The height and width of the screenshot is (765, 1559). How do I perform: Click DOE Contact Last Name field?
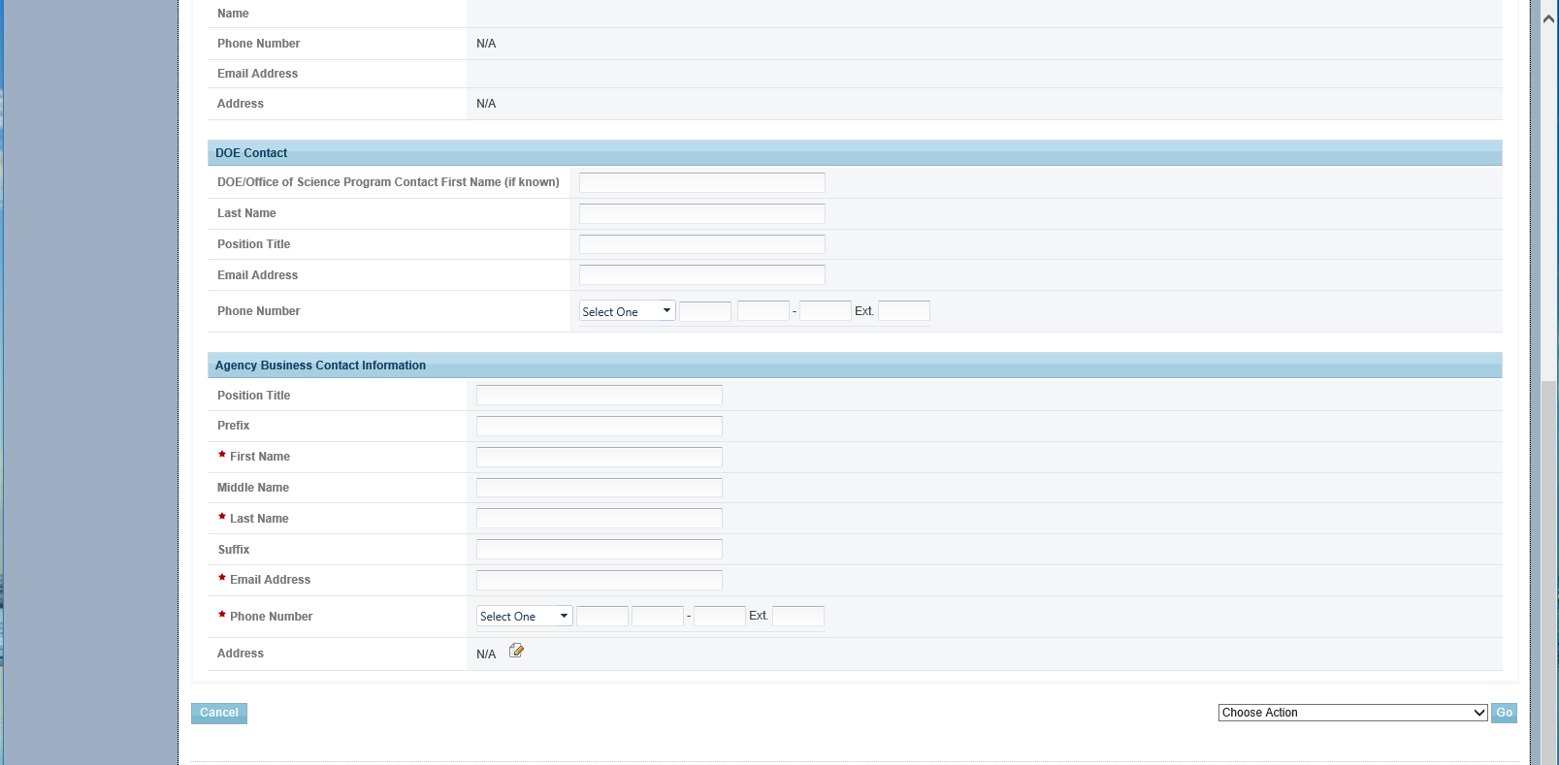tap(702, 213)
